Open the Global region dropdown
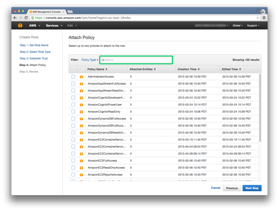The width and height of the screenshot is (279, 211). (x=238, y=26)
